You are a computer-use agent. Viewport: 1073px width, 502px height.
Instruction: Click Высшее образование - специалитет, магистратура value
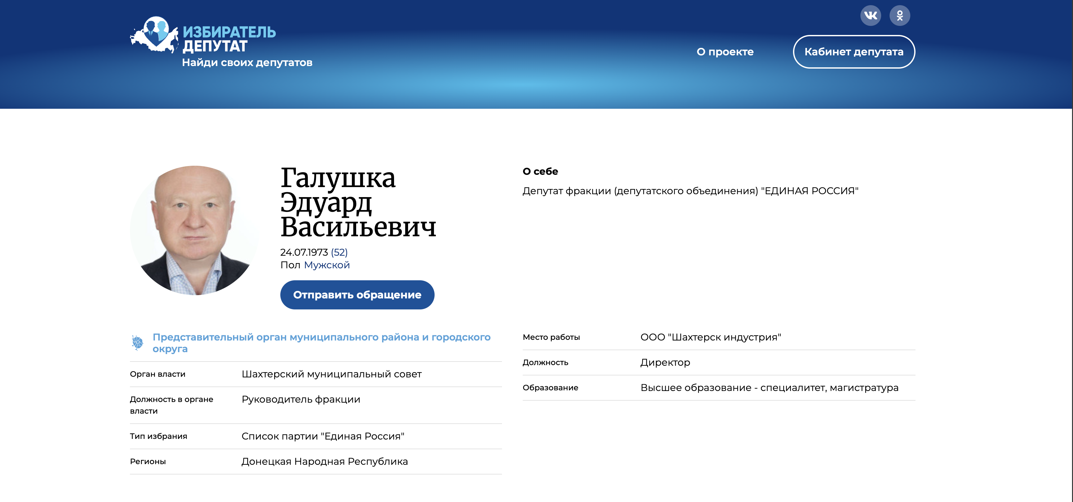(769, 388)
